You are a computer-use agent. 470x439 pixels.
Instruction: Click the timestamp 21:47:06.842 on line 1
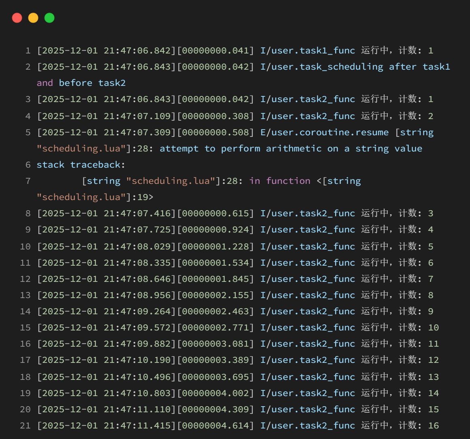pyautogui.click(x=137, y=51)
